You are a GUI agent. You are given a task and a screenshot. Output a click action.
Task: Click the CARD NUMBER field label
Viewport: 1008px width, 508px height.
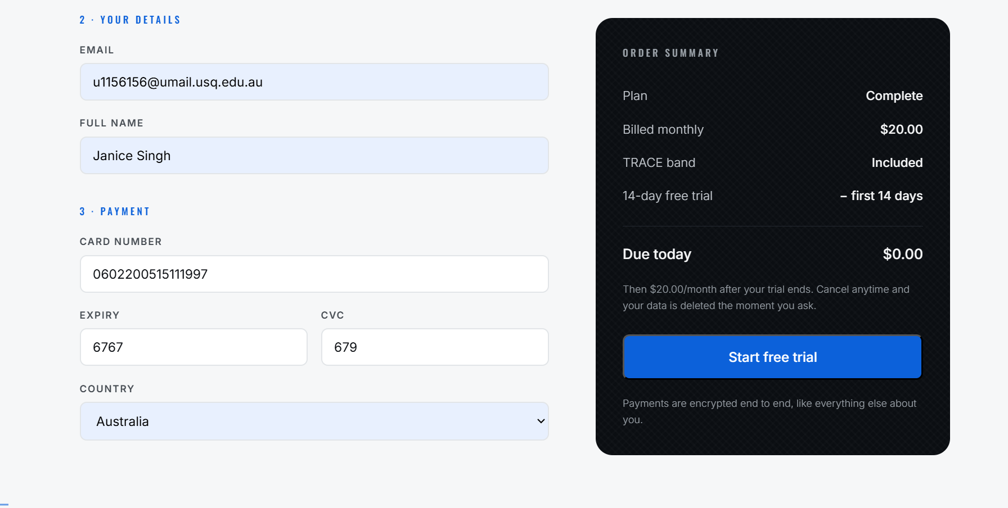click(120, 242)
